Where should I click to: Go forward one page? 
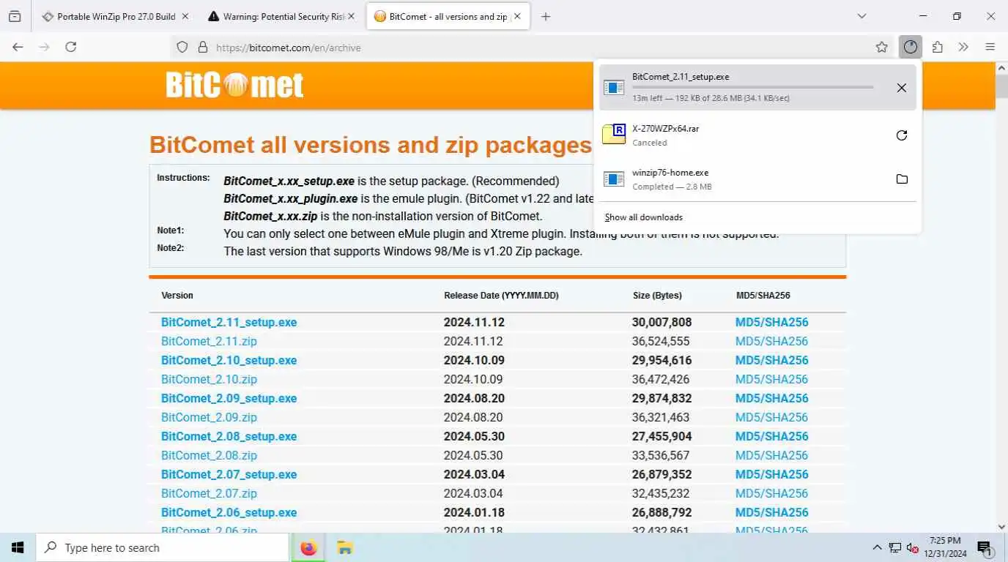(45, 47)
